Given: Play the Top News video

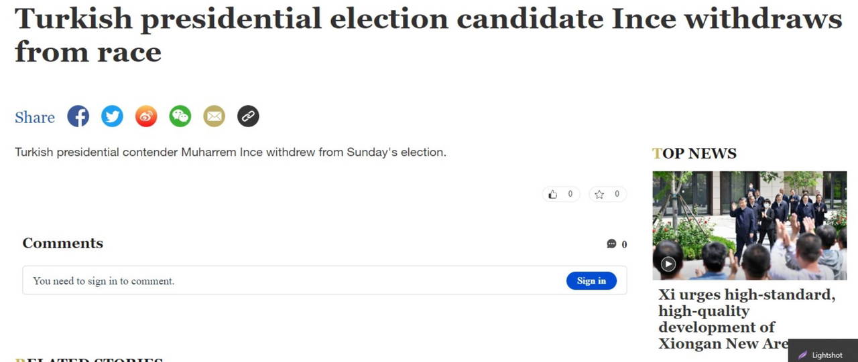Looking at the screenshot, I should click(668, 264).
